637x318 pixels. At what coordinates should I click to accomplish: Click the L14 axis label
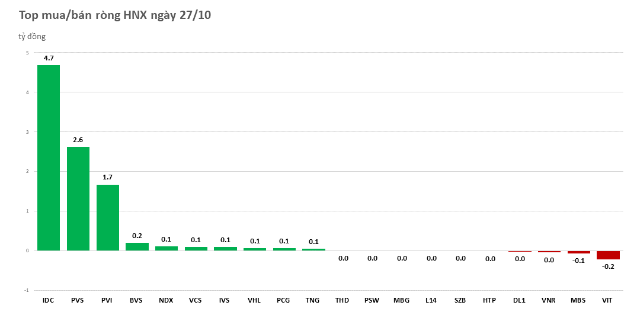pyautogui.click(x=431, y=300)
